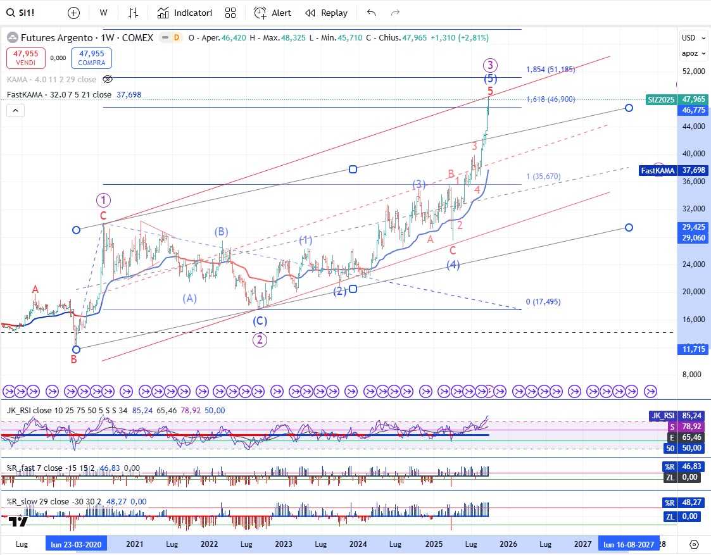
Task: Open the Indicatori menu
Action: click(185, 13)
